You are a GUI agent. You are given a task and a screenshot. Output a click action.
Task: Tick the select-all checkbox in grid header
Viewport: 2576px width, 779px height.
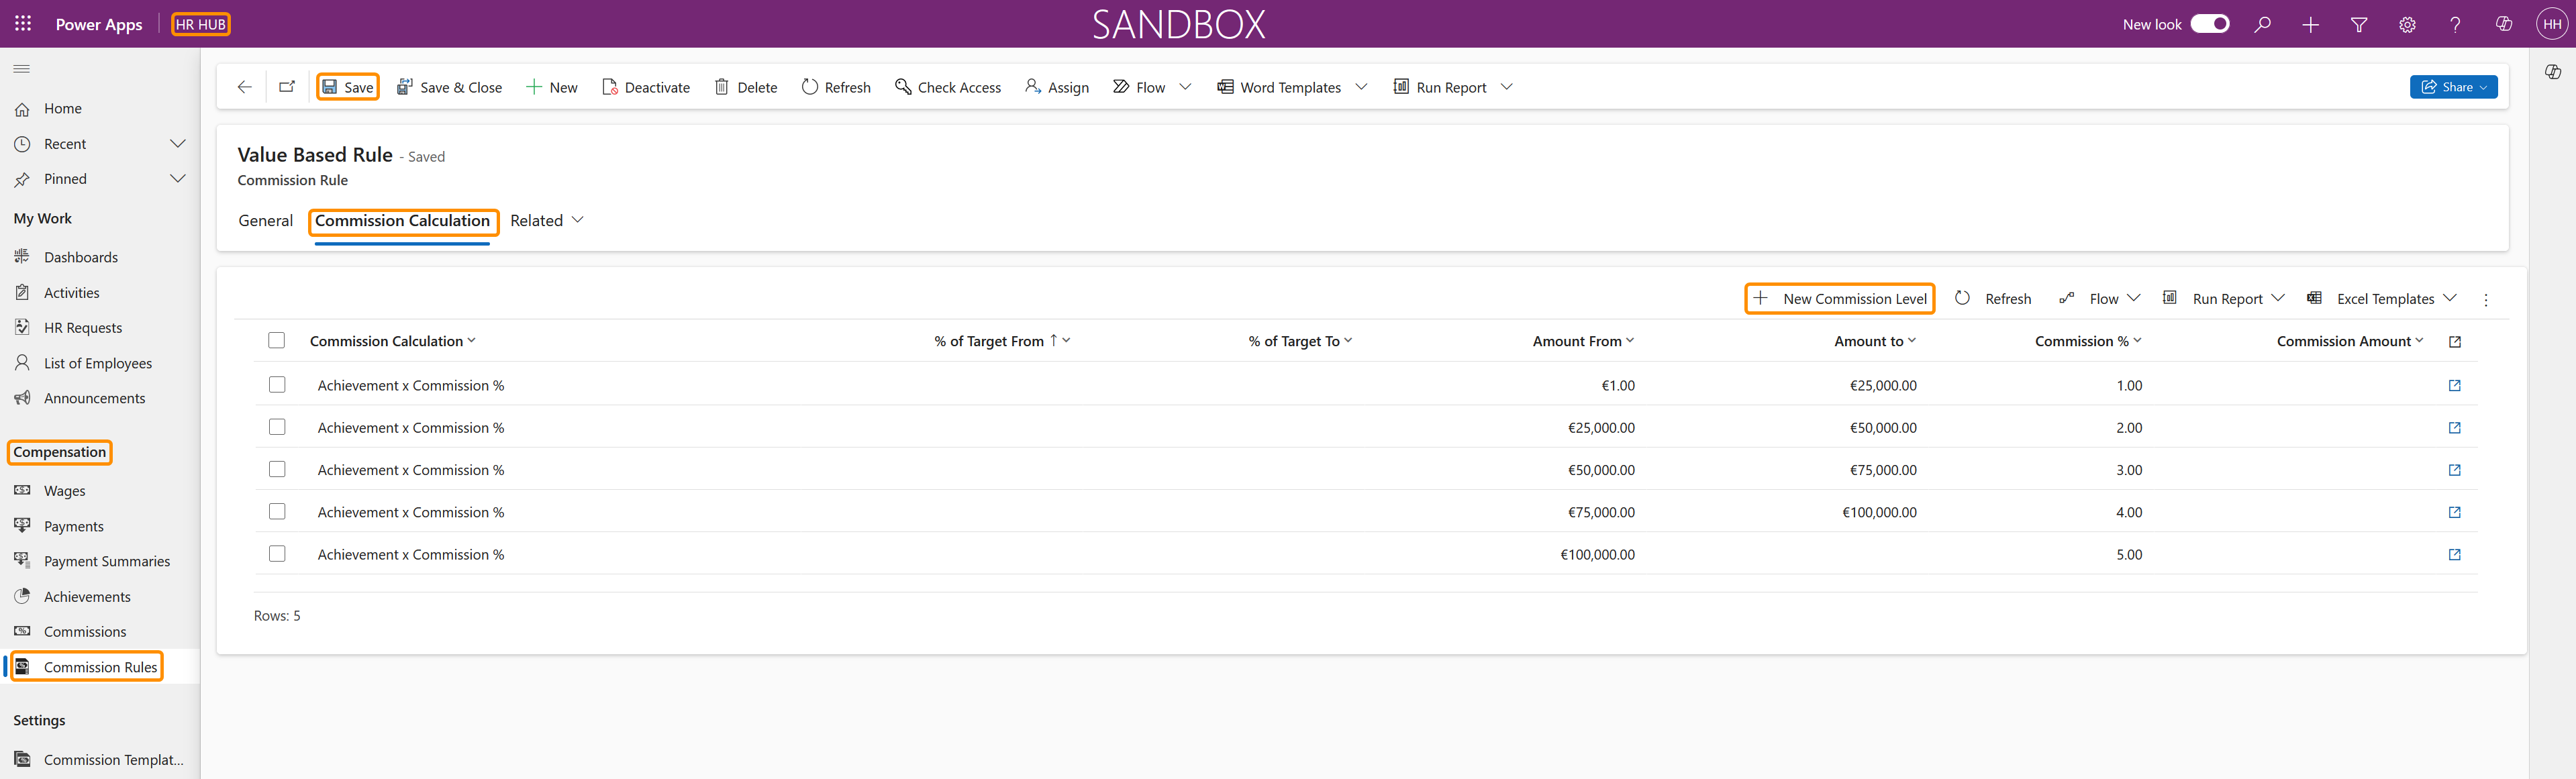277,341
